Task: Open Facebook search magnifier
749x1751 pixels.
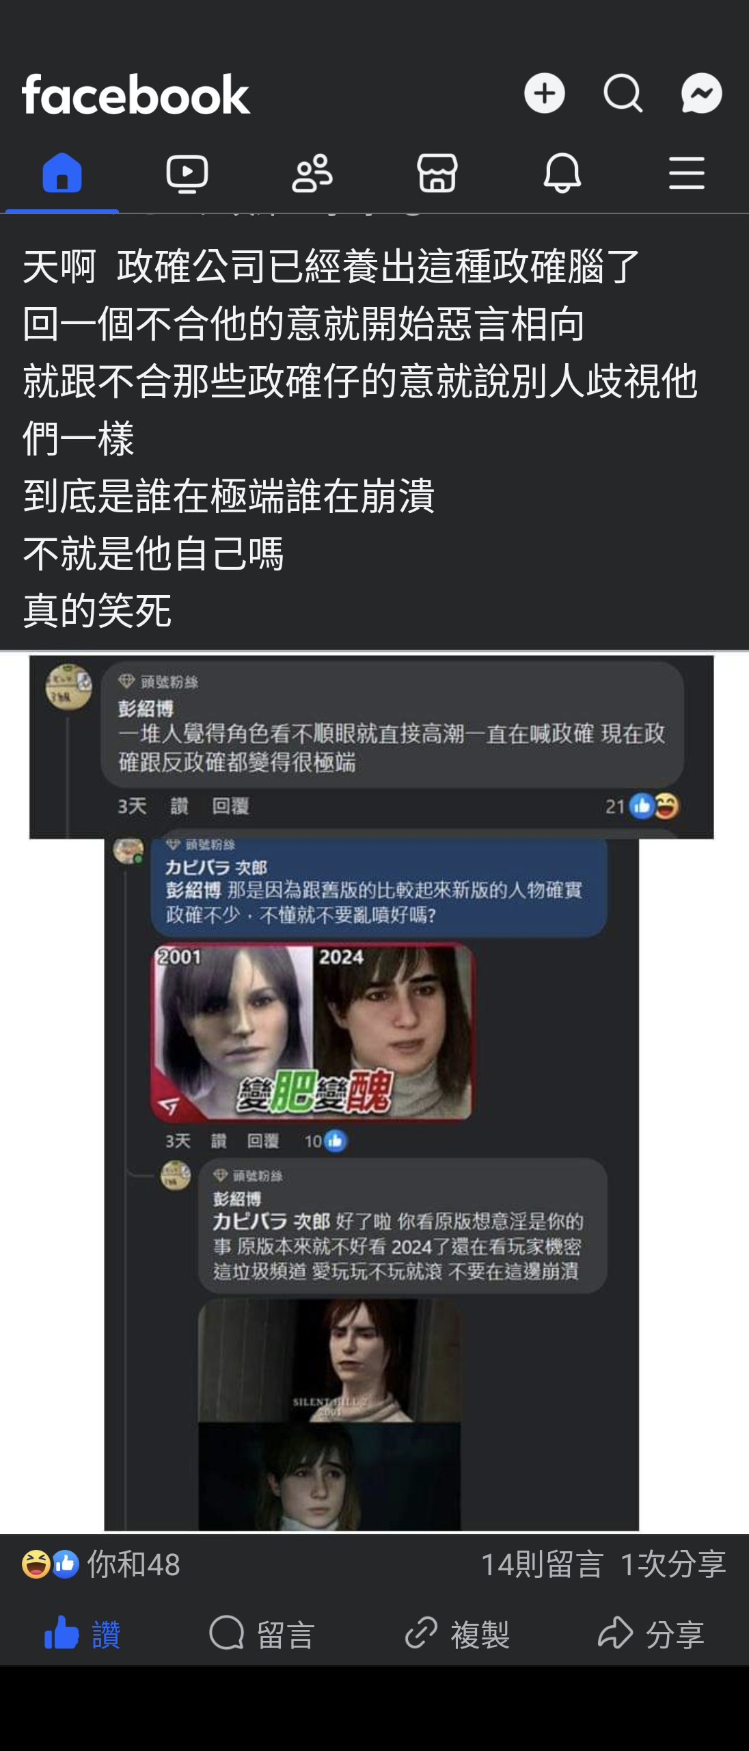Action: (x=623, y=93)
